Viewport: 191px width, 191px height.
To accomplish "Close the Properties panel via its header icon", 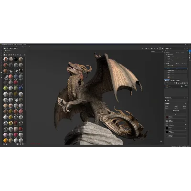I will [x=187, y=98].
